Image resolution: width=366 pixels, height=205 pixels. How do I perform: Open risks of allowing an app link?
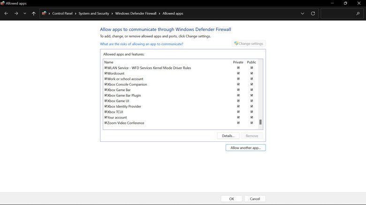click(x=141, y=44)
